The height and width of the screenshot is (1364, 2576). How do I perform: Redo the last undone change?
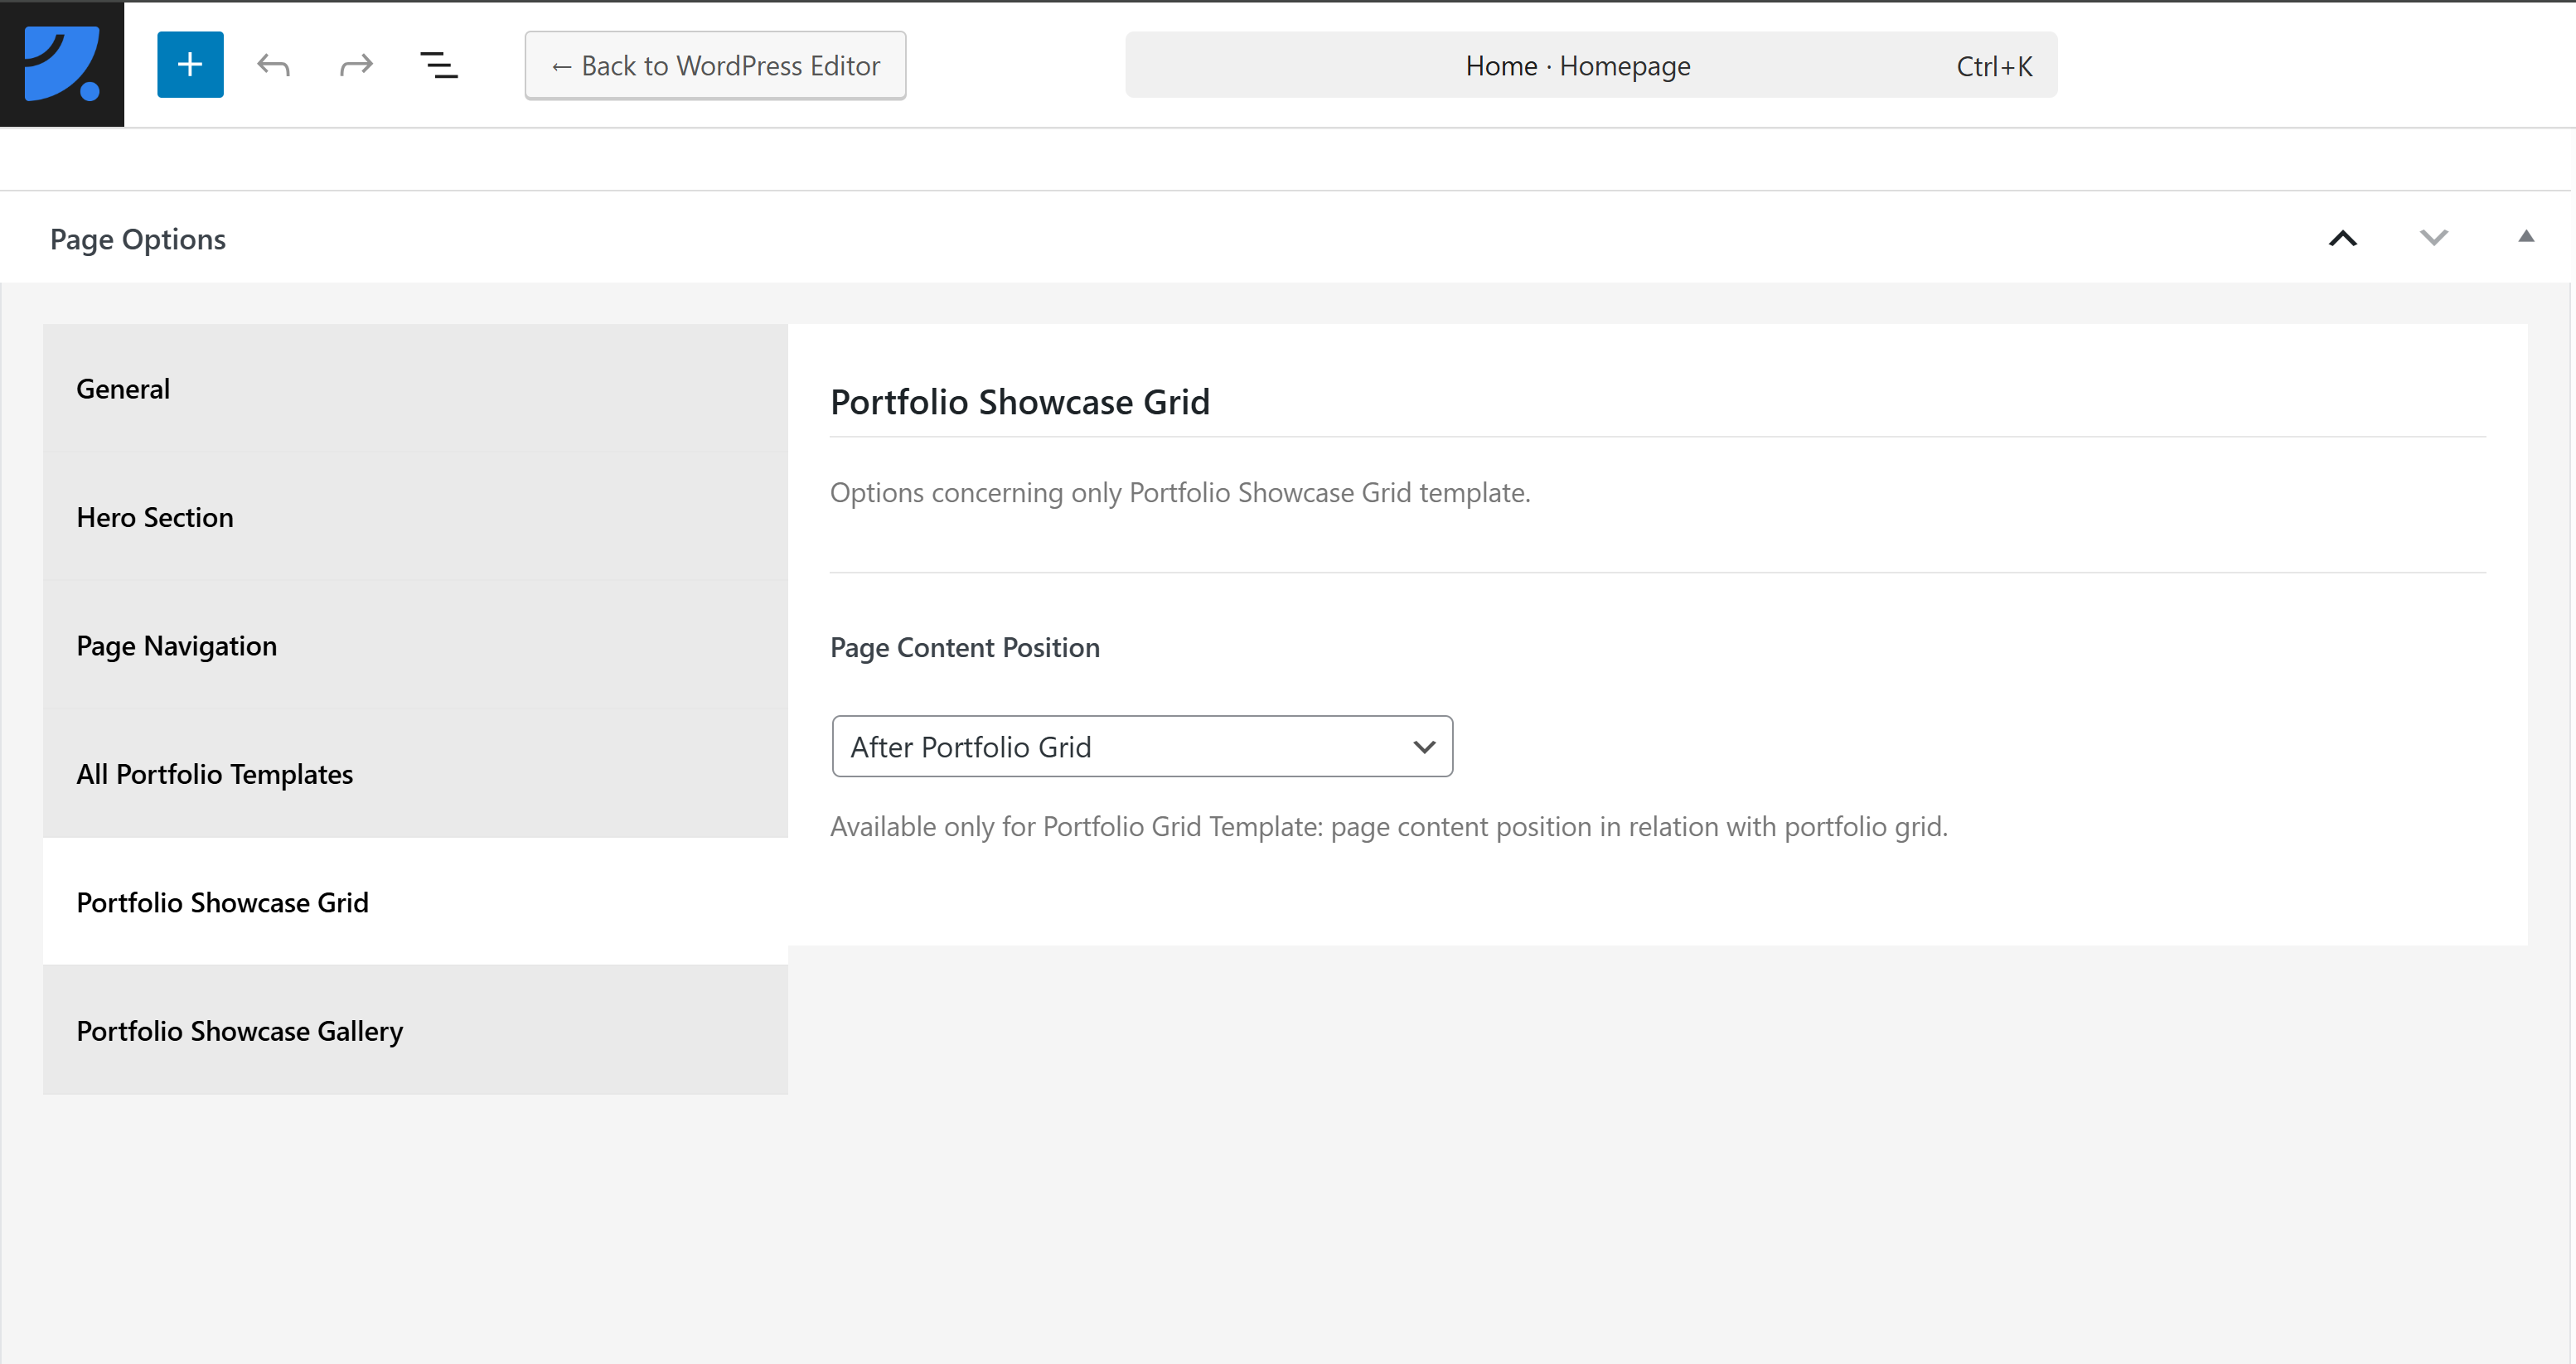[356, 65]
